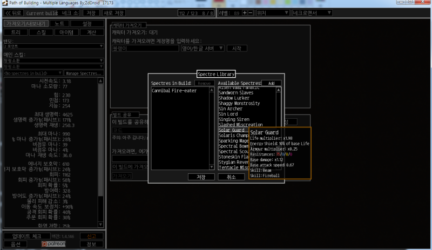The width and height of the screenshot is (432, 250).
Task: Switch to the 계산 tab
Action: click(x=91, y=32)
